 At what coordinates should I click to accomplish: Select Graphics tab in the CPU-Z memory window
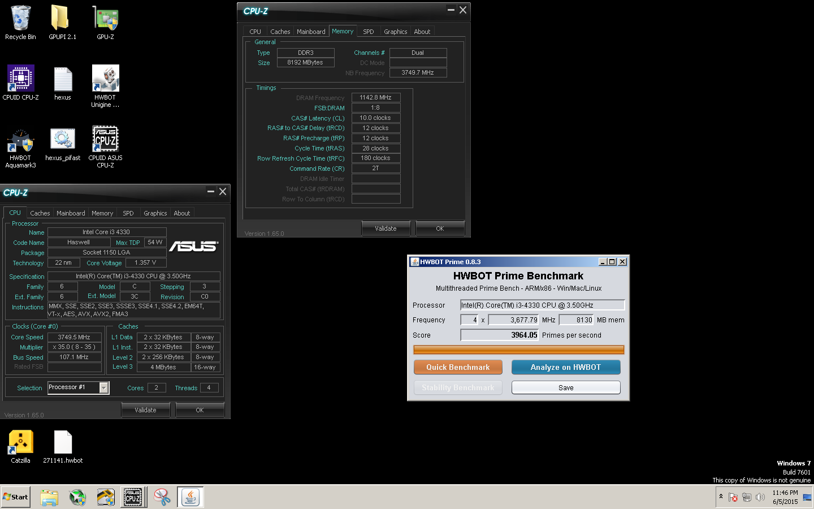click(395, 32)
